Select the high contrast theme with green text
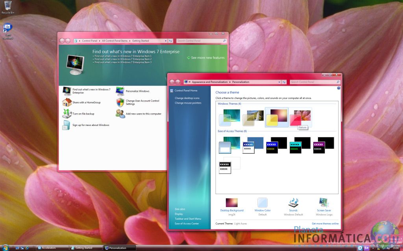The height and width of the screenshot is (251, 403). [300, 145]
